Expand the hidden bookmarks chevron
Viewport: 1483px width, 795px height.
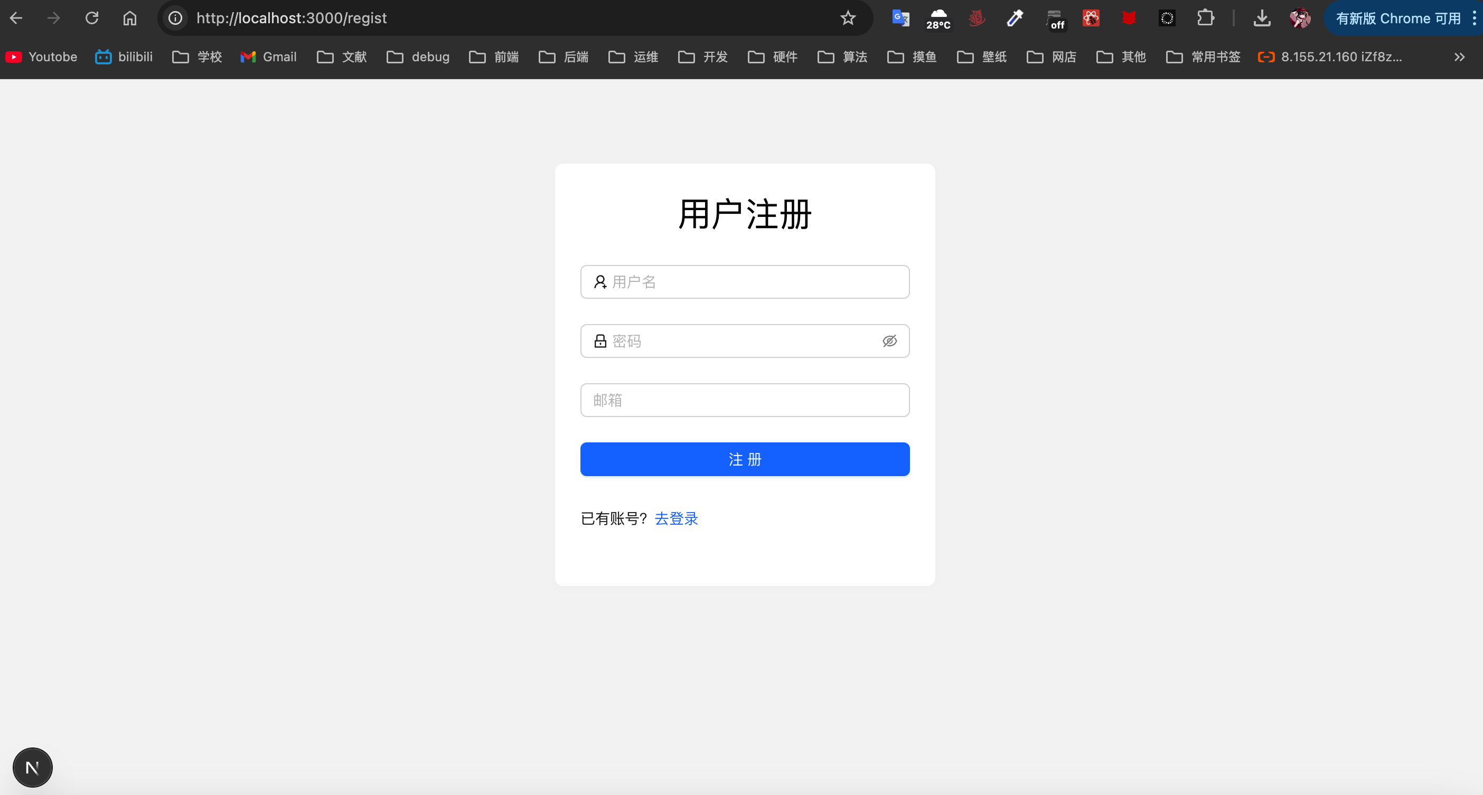pyautogui.click(x=1458, y=57)
